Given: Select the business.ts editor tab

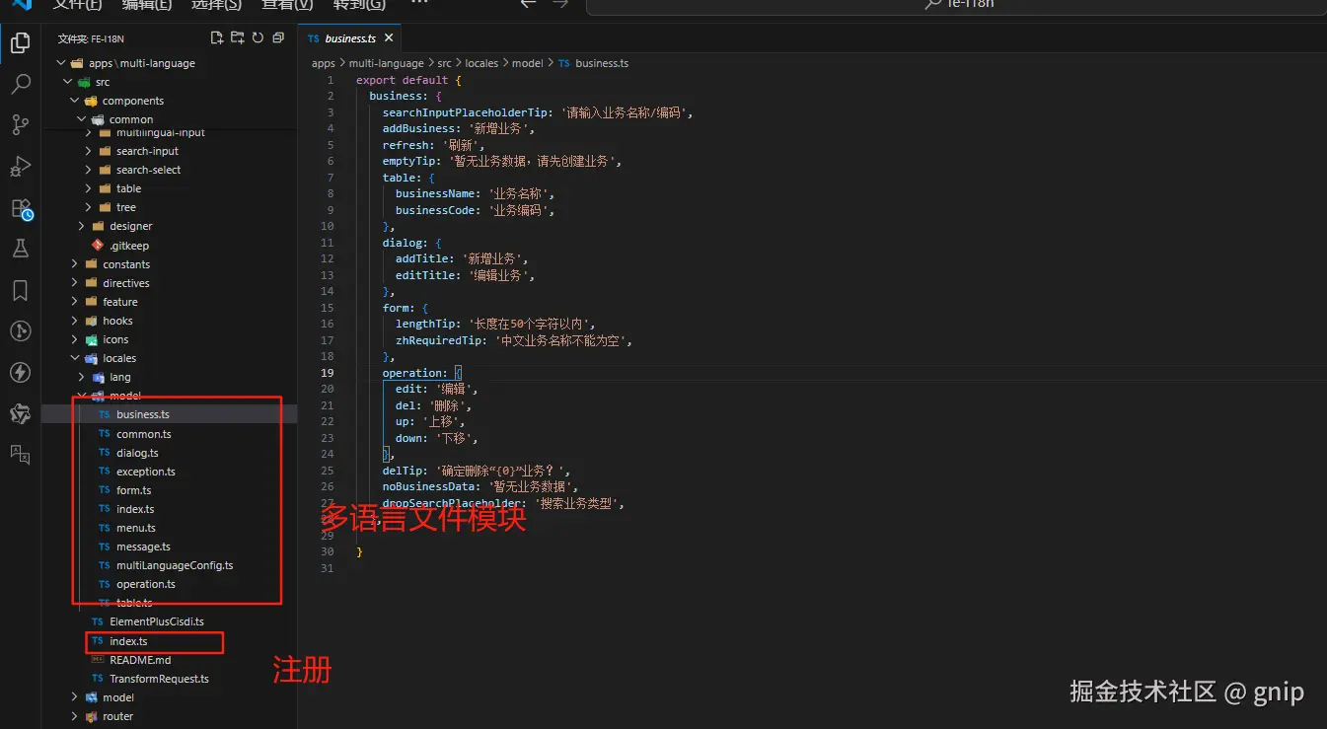Looking at the screenshot, I should point(350,38).
